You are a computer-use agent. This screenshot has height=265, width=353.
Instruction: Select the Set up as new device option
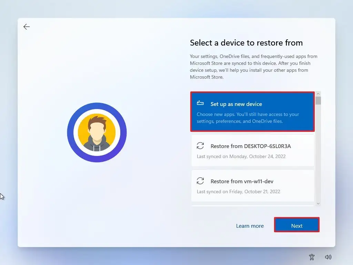(252, 111)
